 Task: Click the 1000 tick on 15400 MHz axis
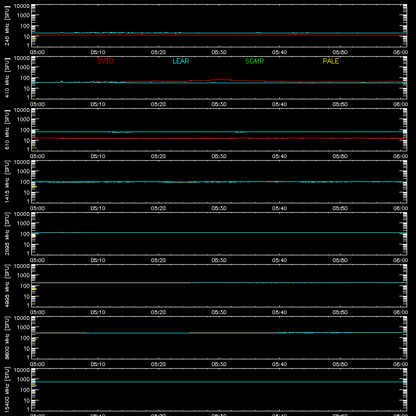click(23, 380)
